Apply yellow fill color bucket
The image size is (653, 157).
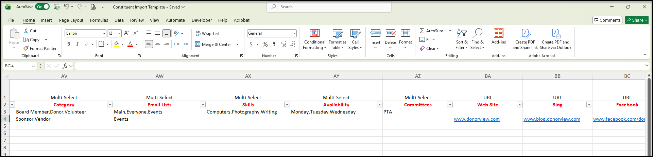[x=117, y=44]
